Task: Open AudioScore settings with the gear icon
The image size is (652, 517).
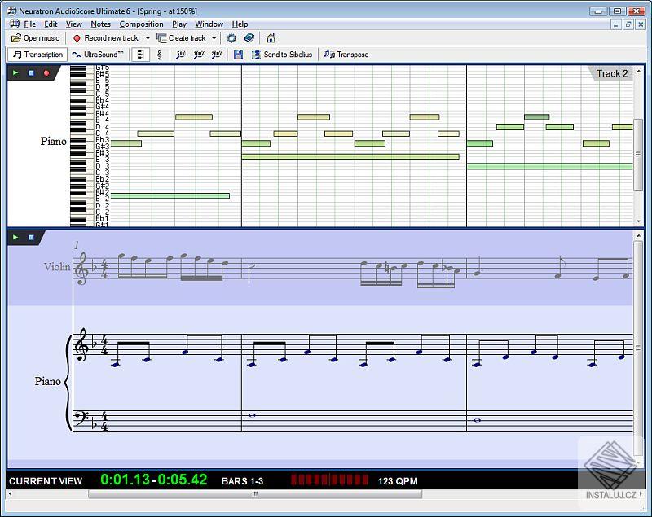Action: point(233,37)
